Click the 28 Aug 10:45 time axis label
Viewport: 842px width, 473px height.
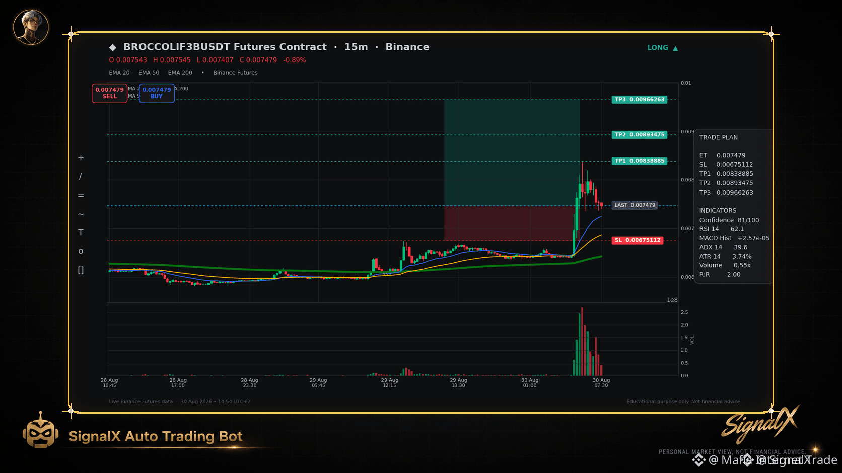109,383
